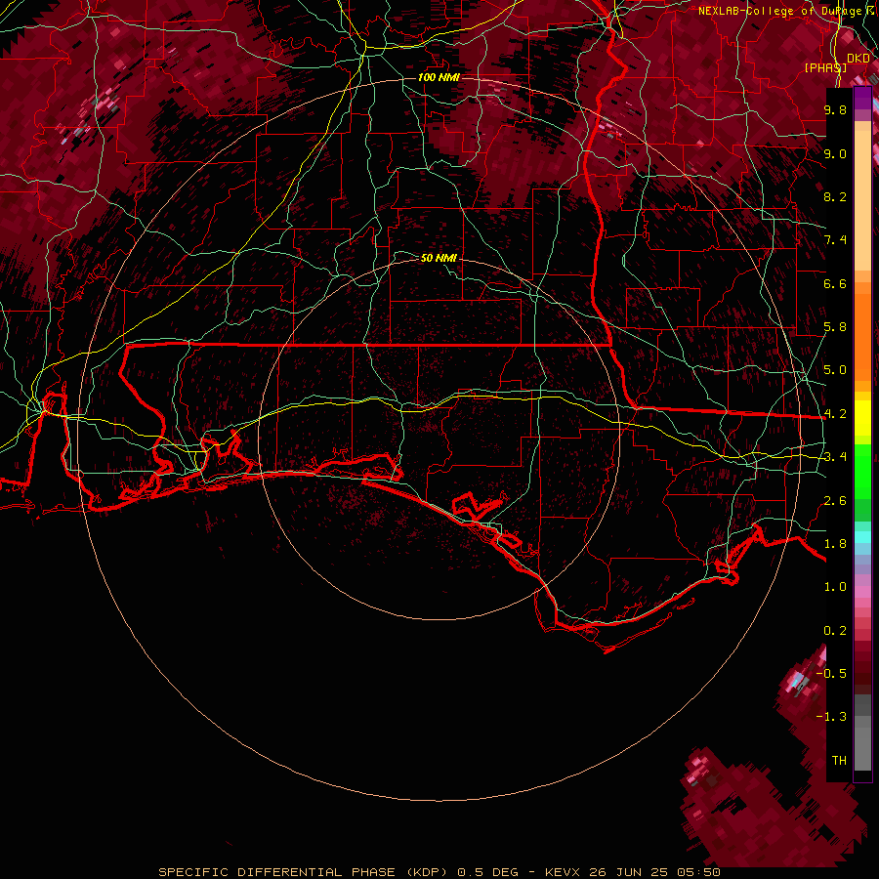Select the 3.4 value on the color scale
Viewport: 879px width, 879px height.
coord(835,457)
